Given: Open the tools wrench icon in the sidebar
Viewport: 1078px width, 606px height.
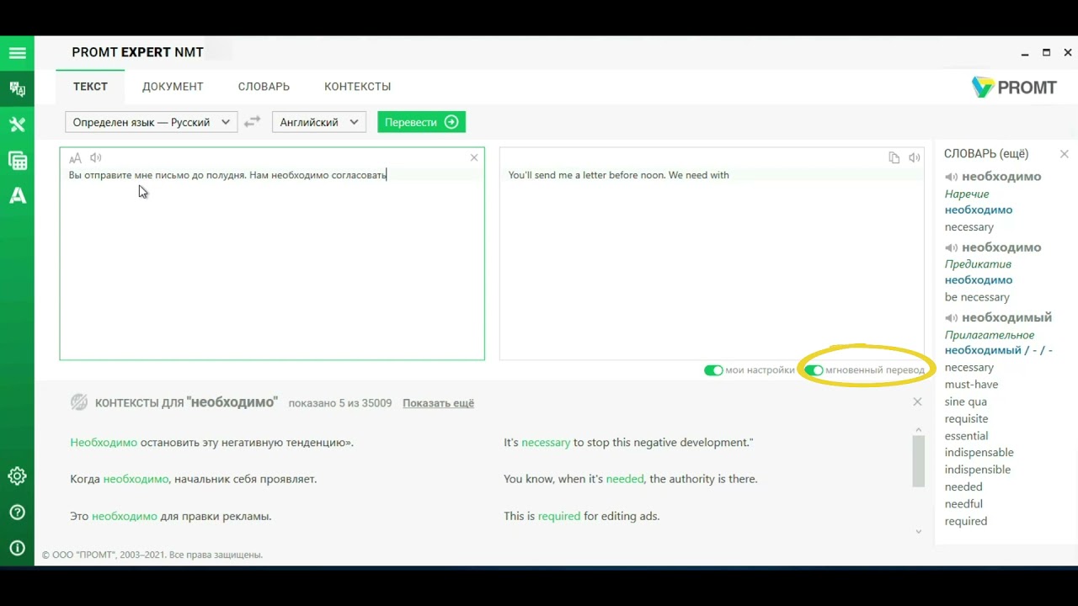Looking at the screenshot, I should (17, 125).
